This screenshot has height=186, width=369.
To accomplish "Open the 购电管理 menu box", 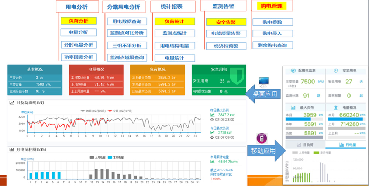I will 272,6.
